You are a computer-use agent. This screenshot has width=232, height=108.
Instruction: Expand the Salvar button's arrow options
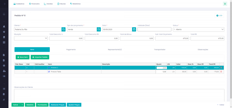22,105
